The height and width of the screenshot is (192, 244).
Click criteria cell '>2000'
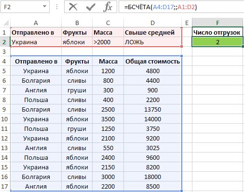click(x=108, y=42)
